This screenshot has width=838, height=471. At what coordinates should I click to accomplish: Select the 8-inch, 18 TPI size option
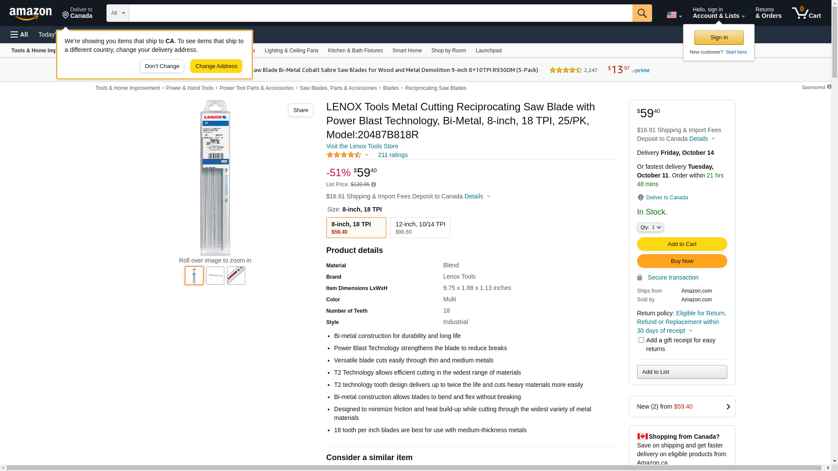tap(356, 228)
